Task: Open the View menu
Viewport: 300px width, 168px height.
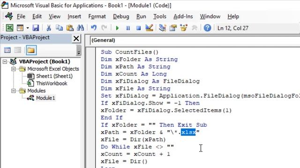Action: [54, 17]
